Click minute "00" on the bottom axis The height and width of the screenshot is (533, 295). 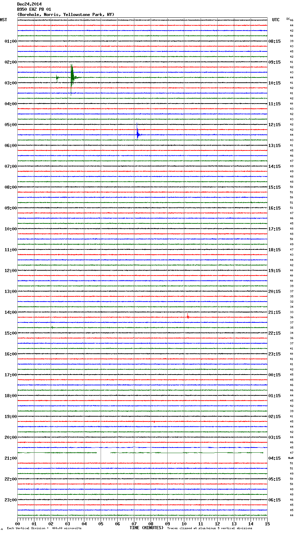[18, 524]
